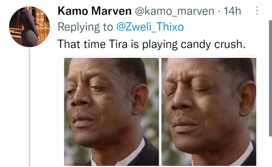Image resolution: width=272 pixels, height=167 pixels.
Task: Click the 14h timestamp of the tweet
Action: point(232,11)
